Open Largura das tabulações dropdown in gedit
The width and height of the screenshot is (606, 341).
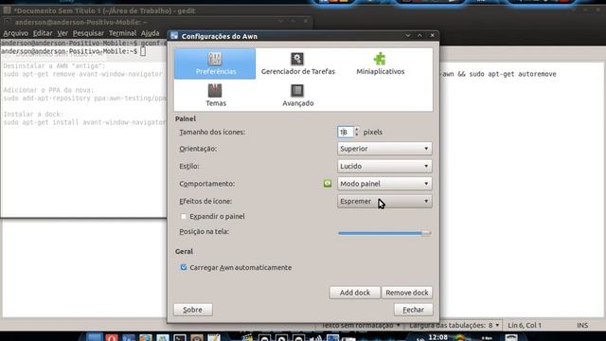(454, 325)
